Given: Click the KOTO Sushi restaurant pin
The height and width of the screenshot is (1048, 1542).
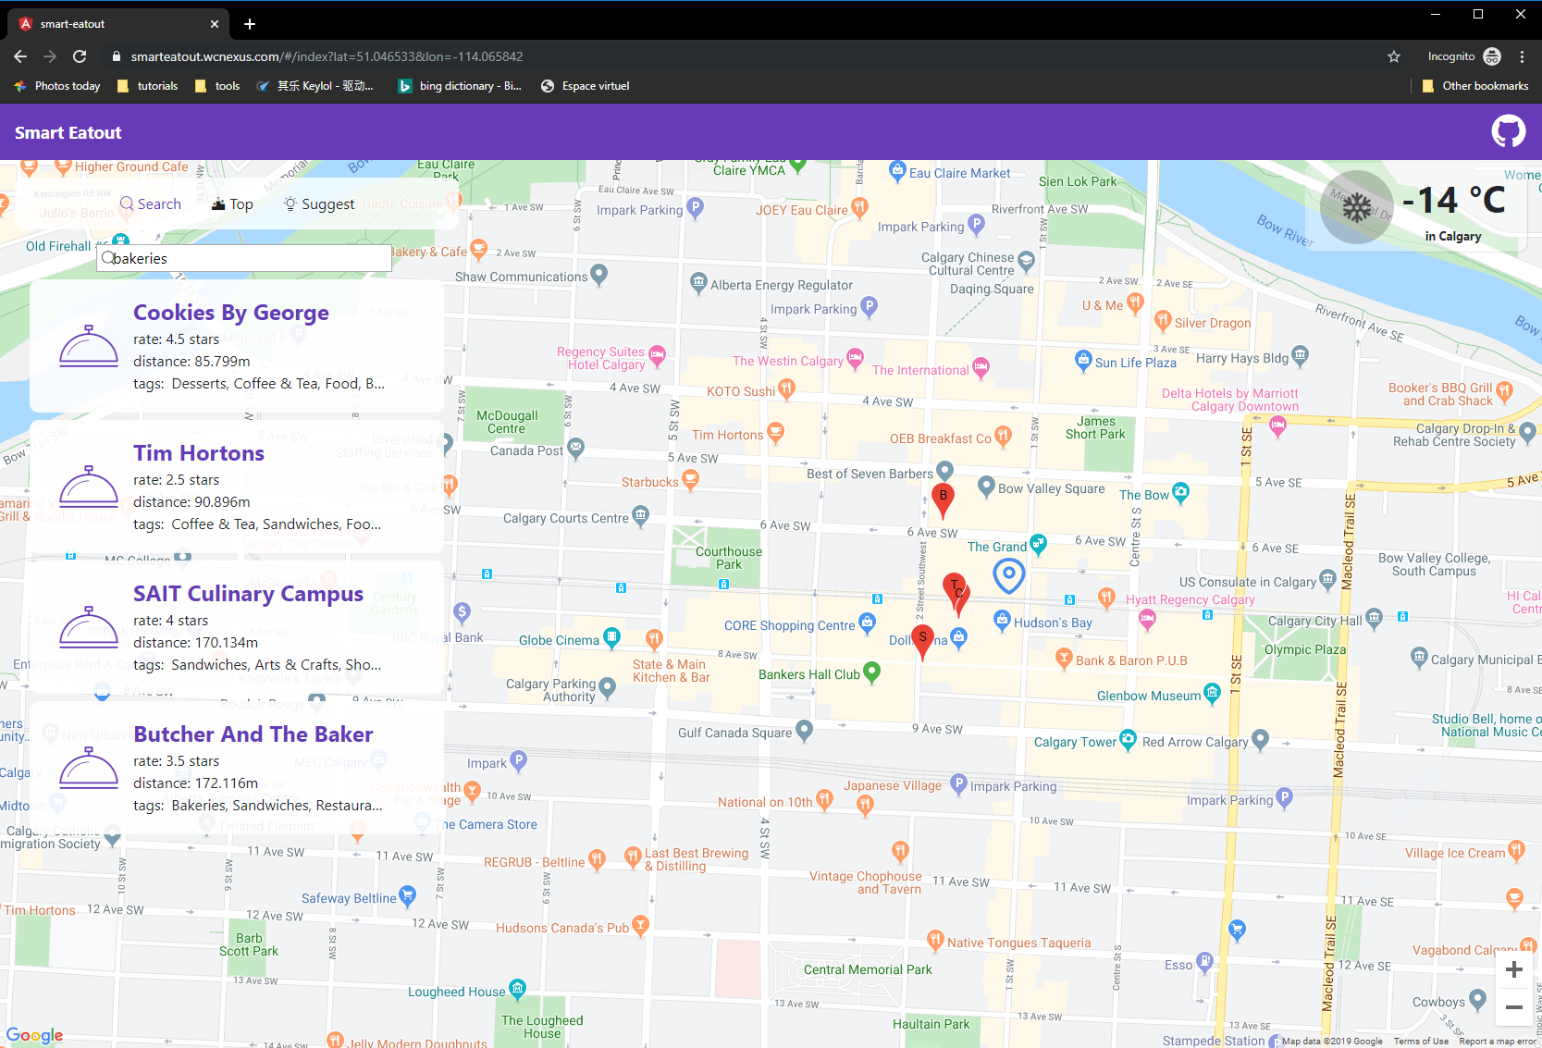Looking at the screenshot, I should pyautogui.click(x=786, y=389).
